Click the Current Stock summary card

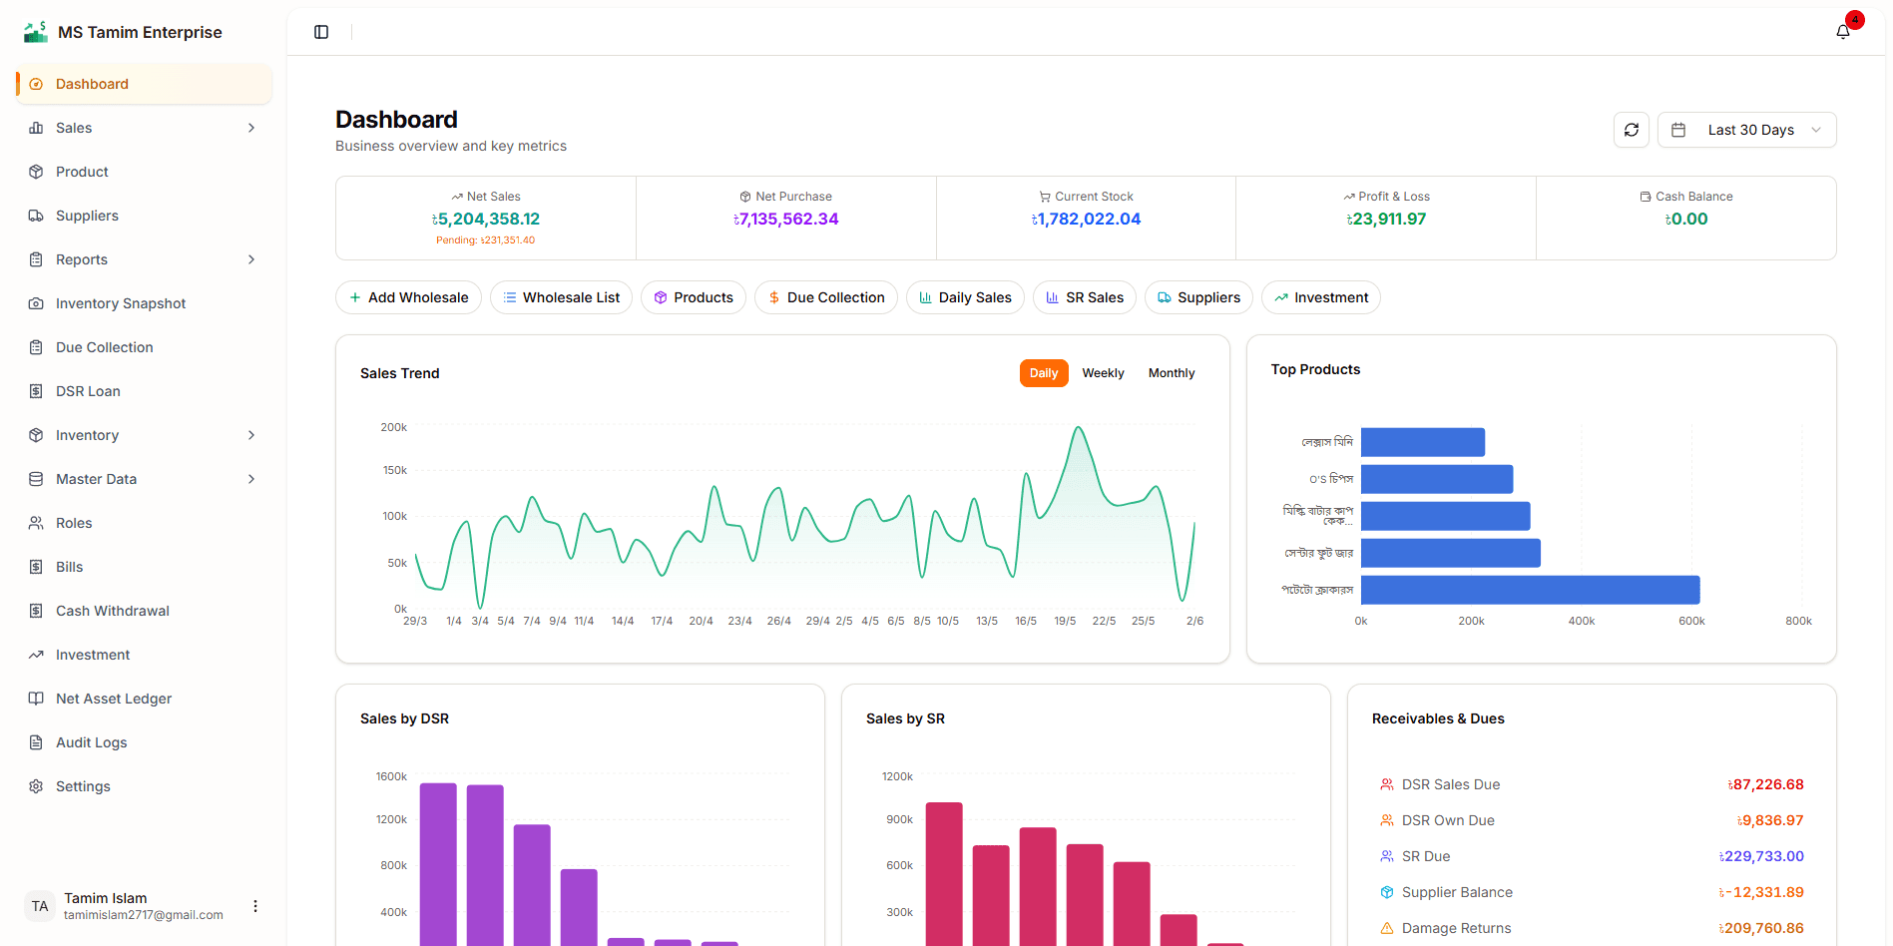click(1086, 219)
